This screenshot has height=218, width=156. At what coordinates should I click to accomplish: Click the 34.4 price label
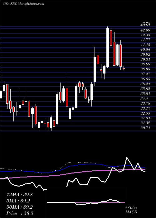click(x=144, y=99)
